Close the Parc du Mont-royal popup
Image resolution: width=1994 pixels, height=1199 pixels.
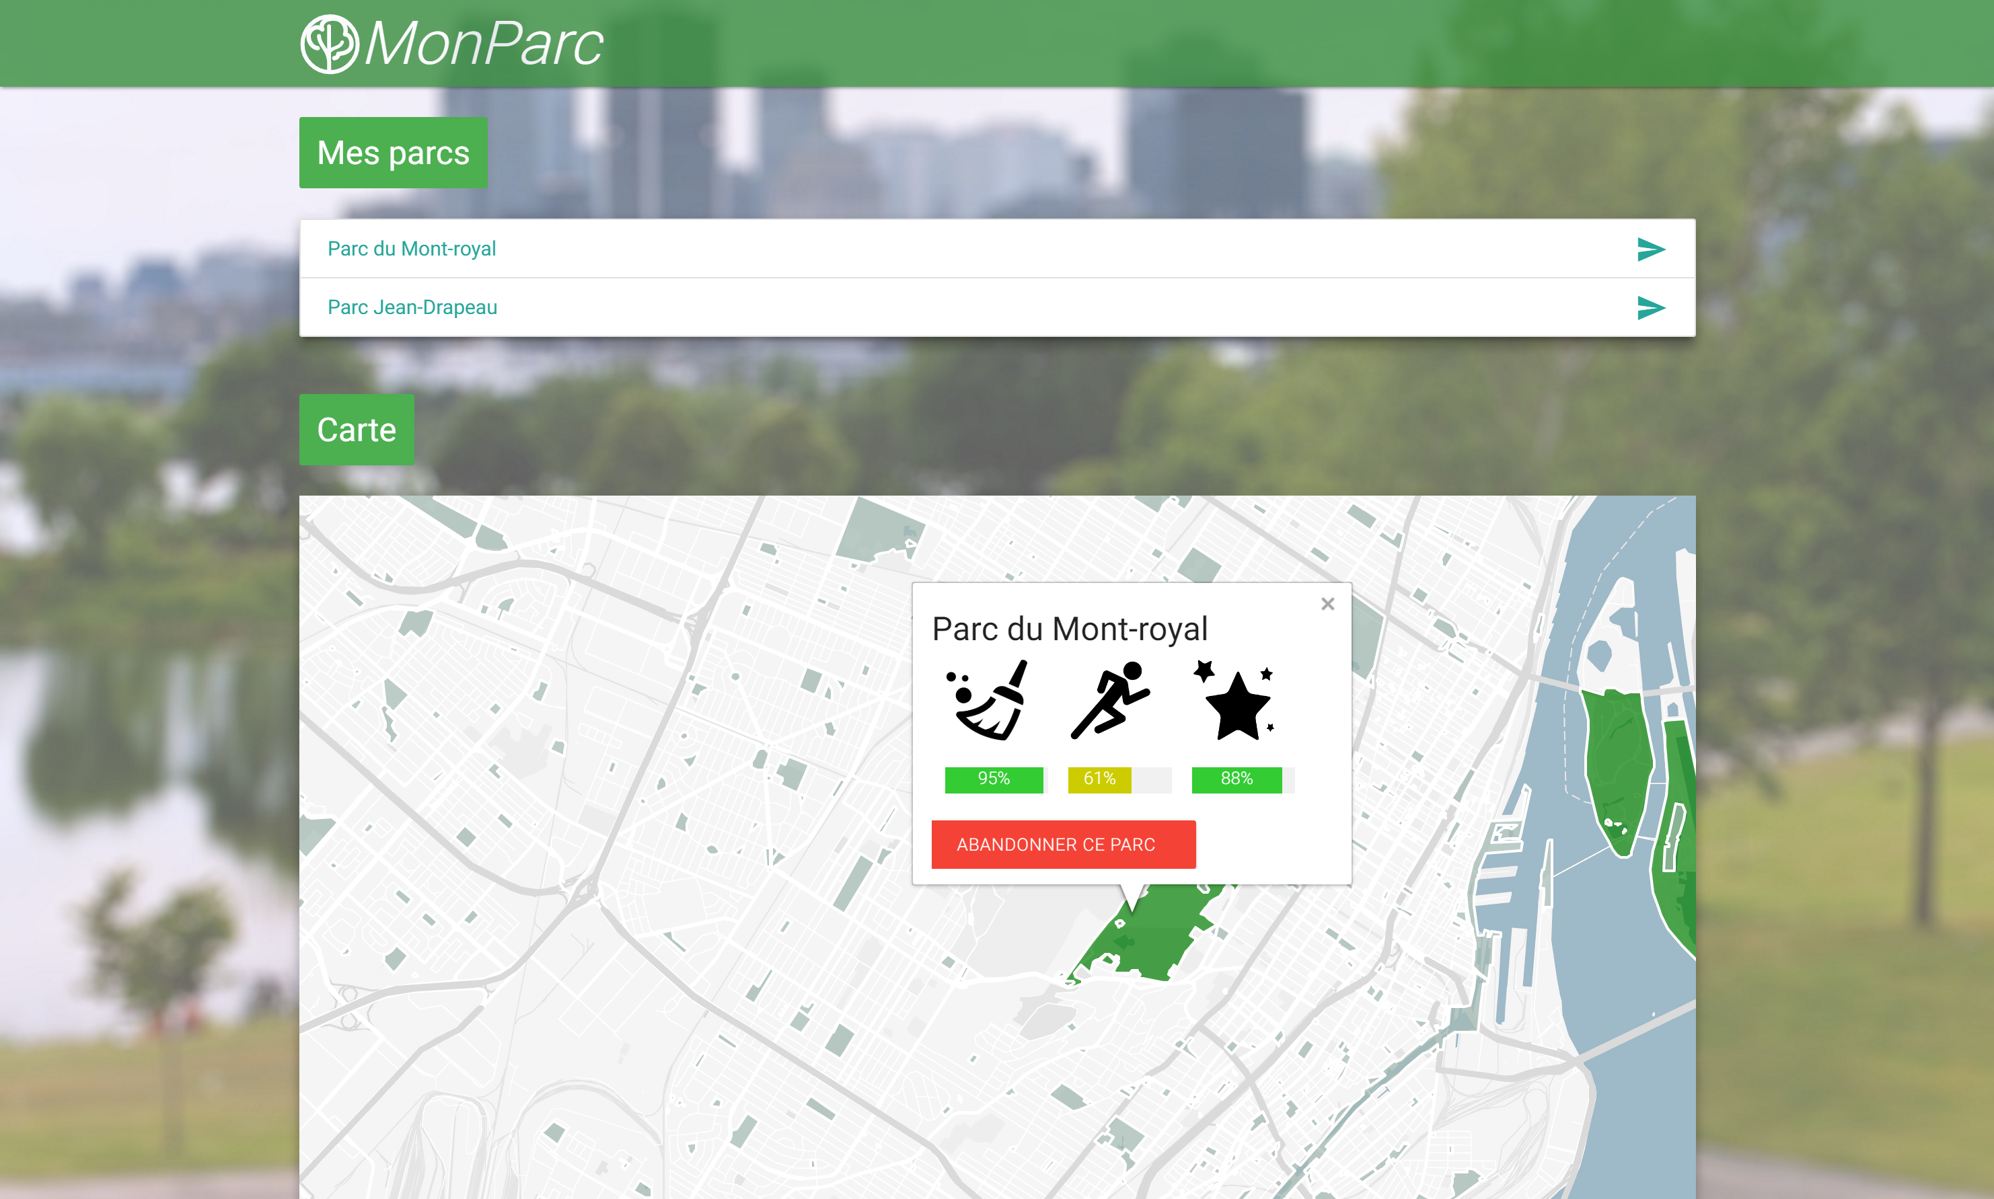point(1327,604)
